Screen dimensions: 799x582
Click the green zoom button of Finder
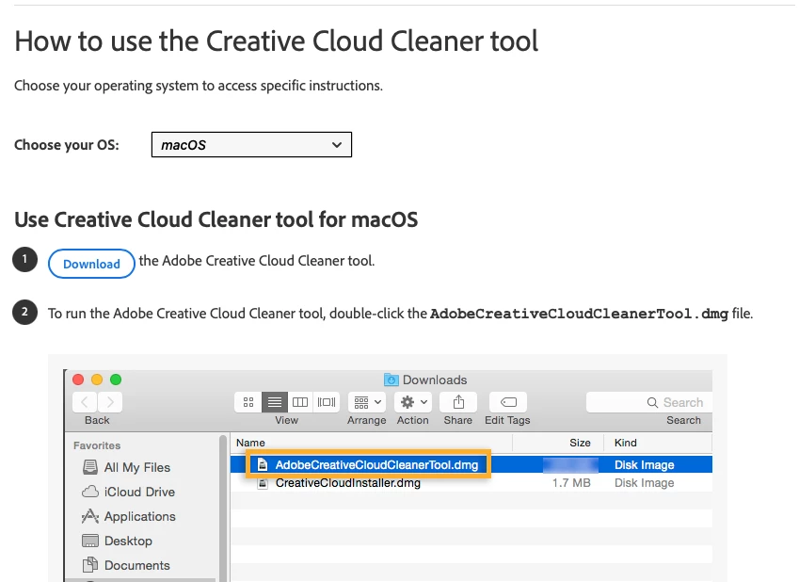116,380
